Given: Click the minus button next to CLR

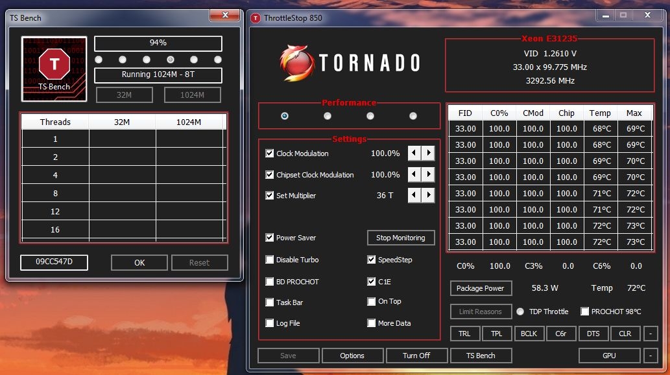Looking at the screenshot, I should 651,334.
